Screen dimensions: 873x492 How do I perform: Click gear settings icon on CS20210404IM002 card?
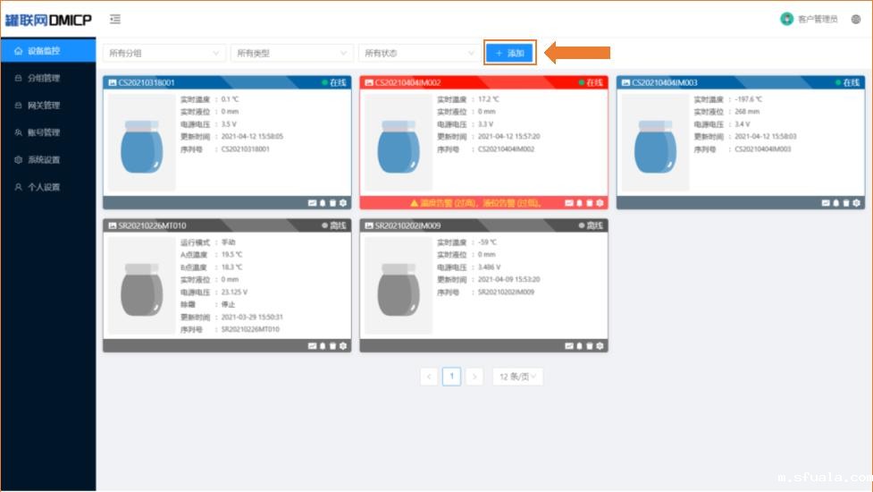(600, 203)
